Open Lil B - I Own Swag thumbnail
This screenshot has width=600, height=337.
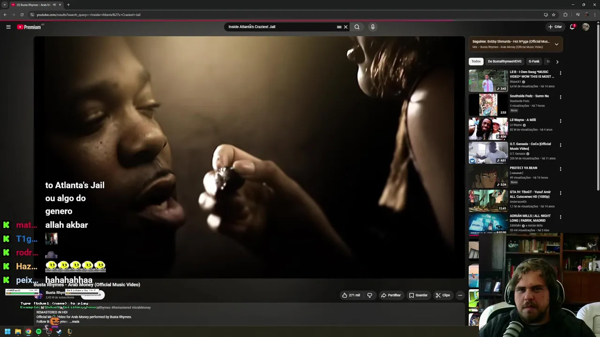(x=488, y=81)
